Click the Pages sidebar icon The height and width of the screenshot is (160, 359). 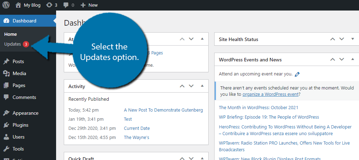coord(6,85)
